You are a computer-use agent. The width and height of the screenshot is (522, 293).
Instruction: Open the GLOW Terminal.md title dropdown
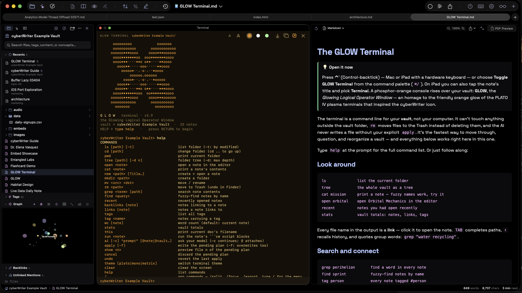click(x=199, y=6)
